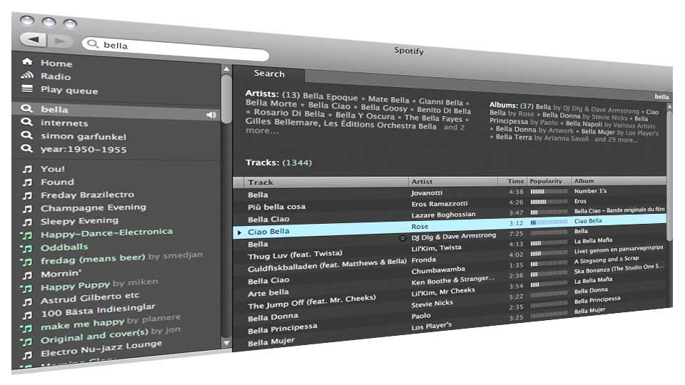Open album La Bella Mafia for Lil'Kim, Twista
This screenshot has height=385, width=685.
click(x=593, y=240)
